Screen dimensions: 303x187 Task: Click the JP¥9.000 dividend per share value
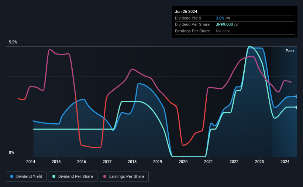pyautogui.click(x=224, y=25)
